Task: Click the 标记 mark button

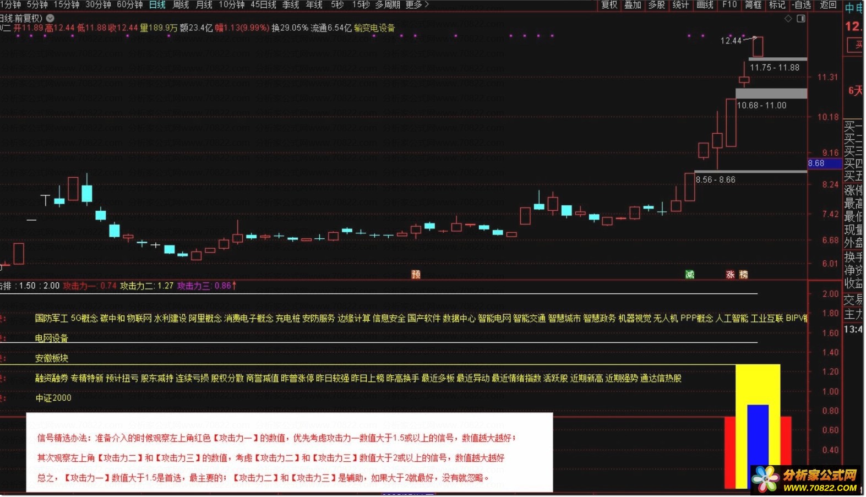Action: point(777,5)
